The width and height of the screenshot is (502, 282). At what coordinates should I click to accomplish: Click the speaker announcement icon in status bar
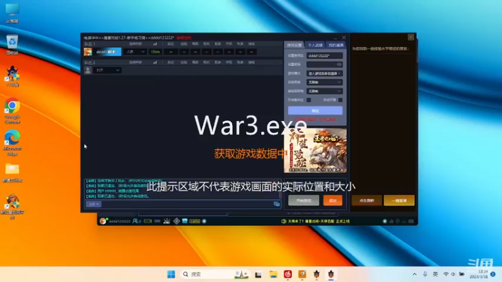[284, 221]
